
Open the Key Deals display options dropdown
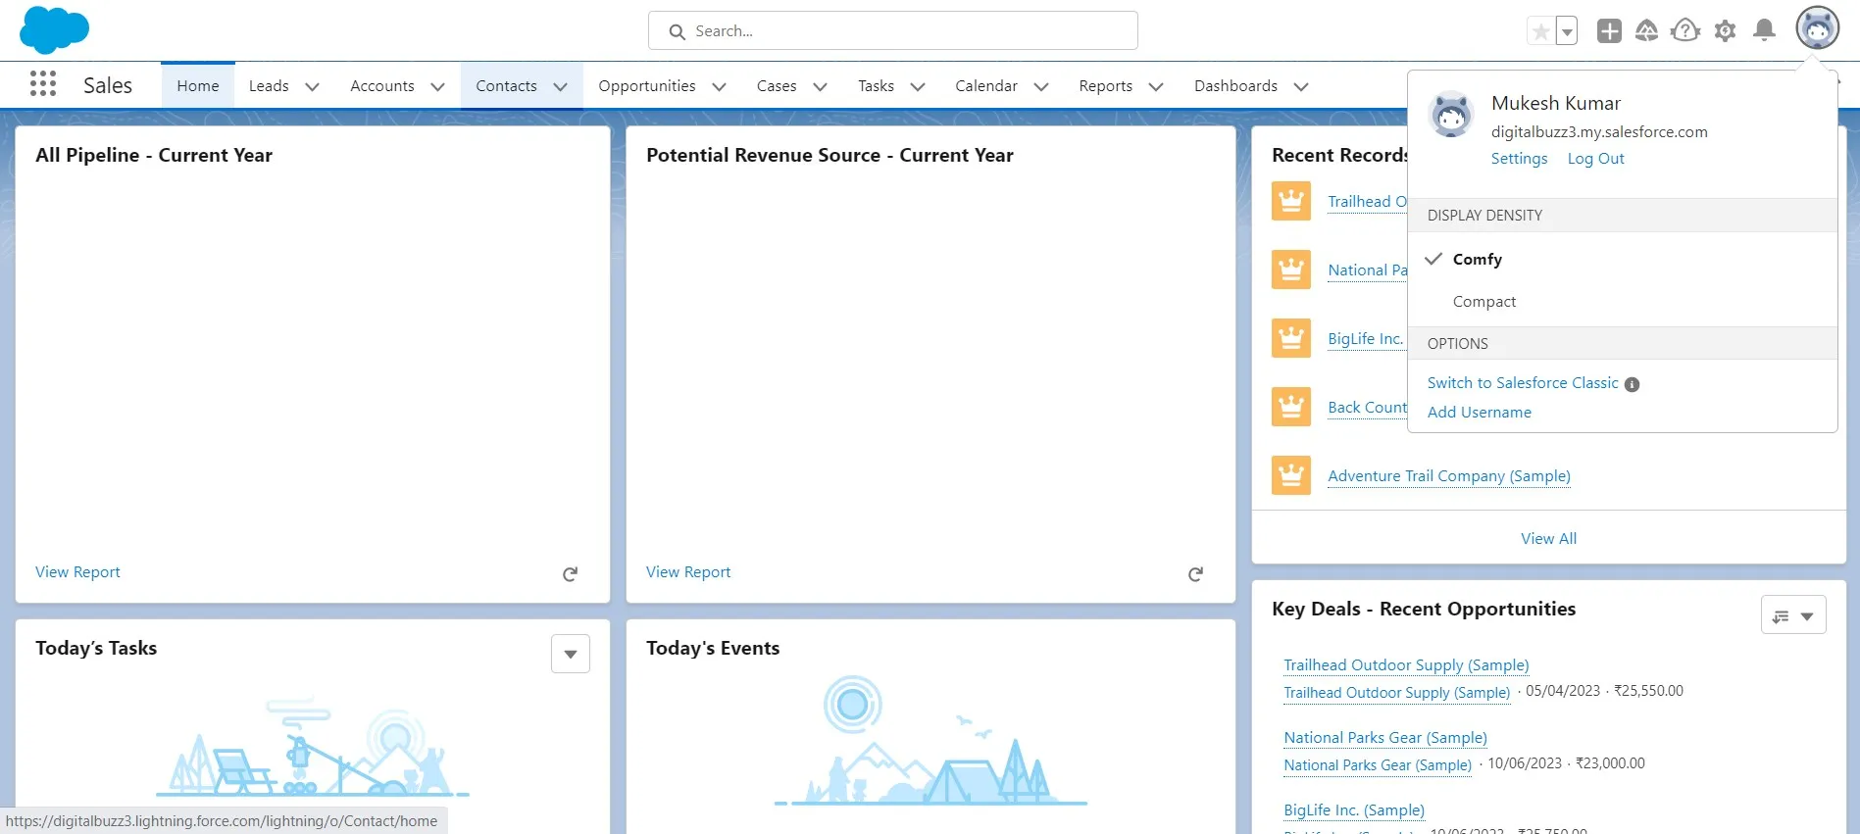[x=1793, y=615]
